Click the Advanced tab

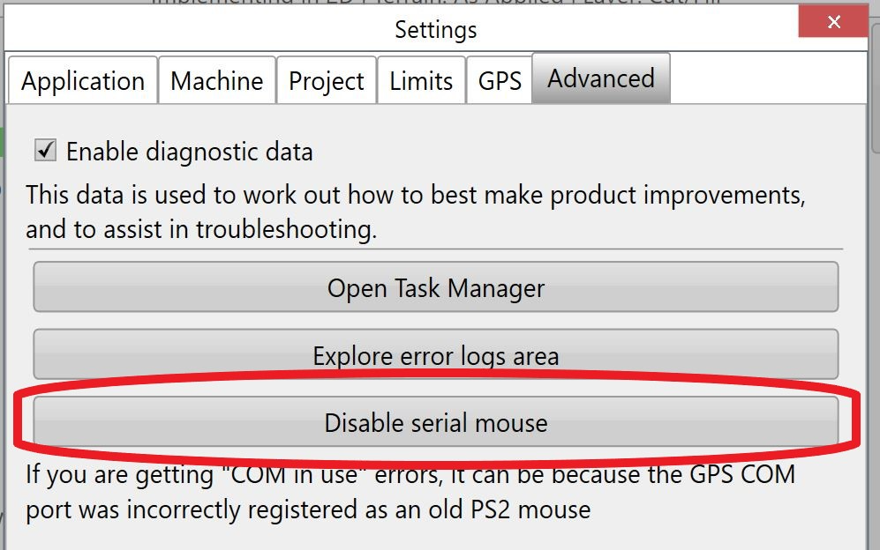coord(601,78)
